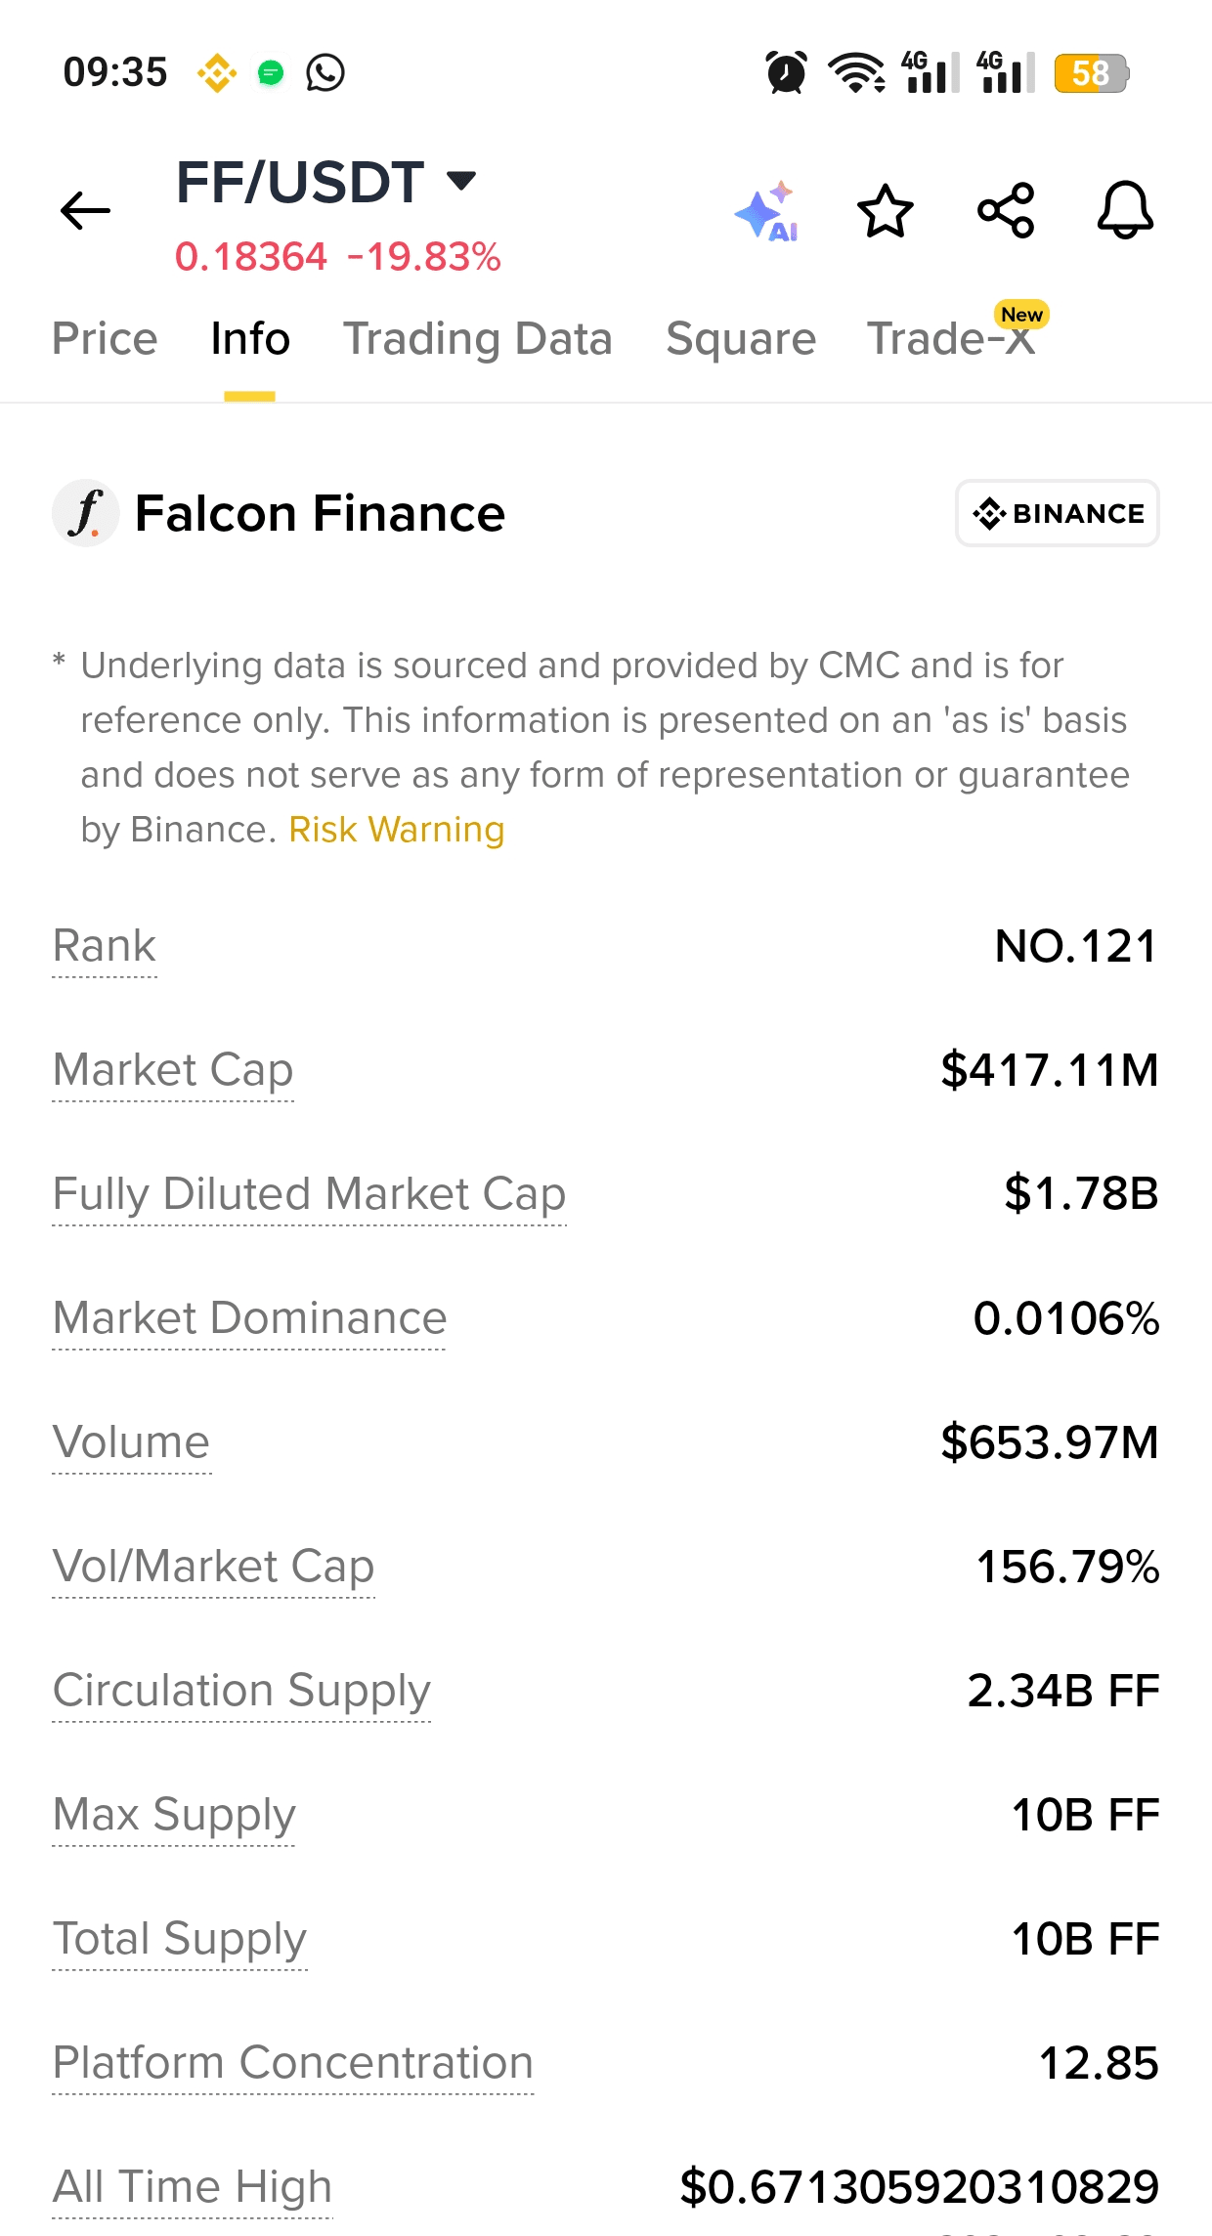Tap the Rank label for explanation
Image resolution: width=1212 pixels, height=2236 pixels.
coord(105,946)
